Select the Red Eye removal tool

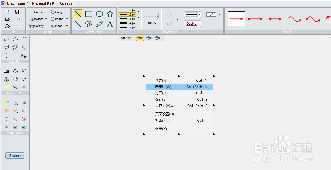coord(7,127)
